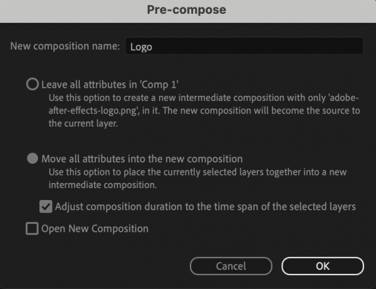
Task: Click the 'Open New Composition' label text
Action: click(x=95, y=229)
